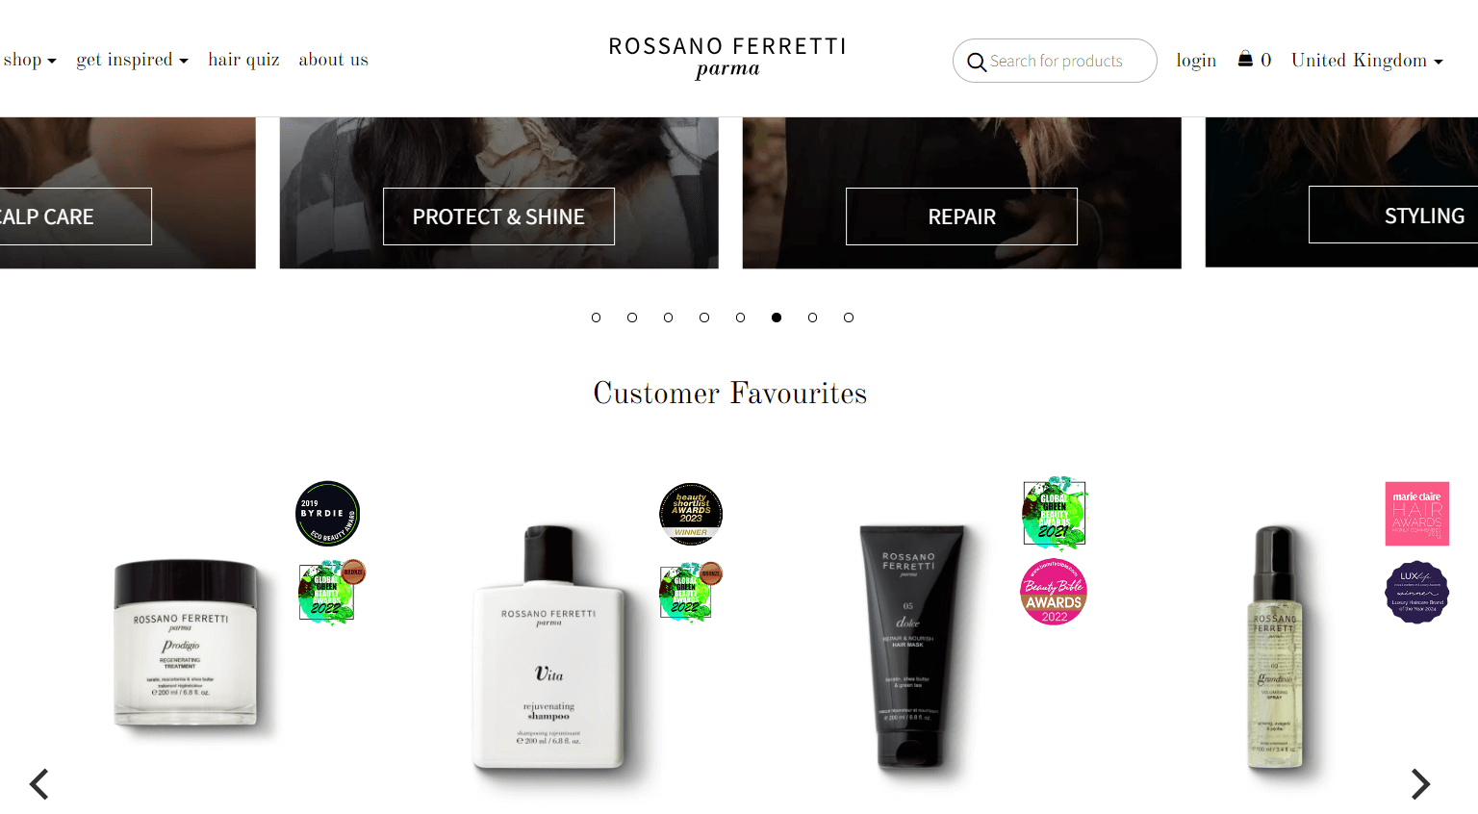Select the last carousel dot
This screenshot has height=814, width=1478.
849,318
